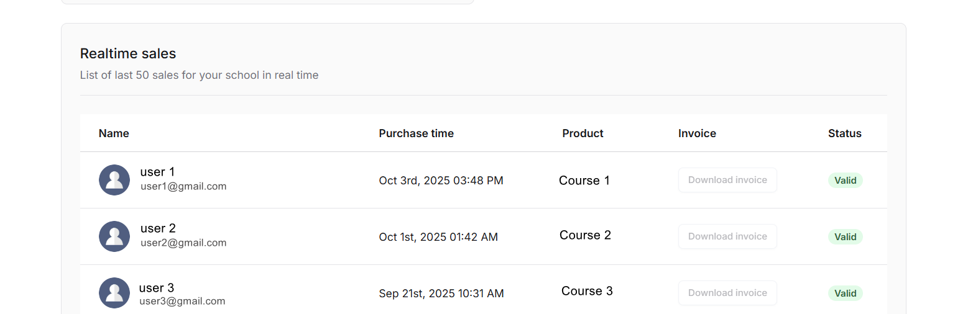
Task: Click the user 2 name text
Action: (x=158, y=228)
